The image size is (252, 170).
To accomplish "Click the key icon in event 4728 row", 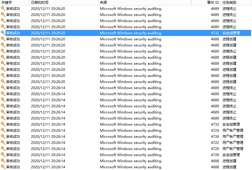I will 3,155.
